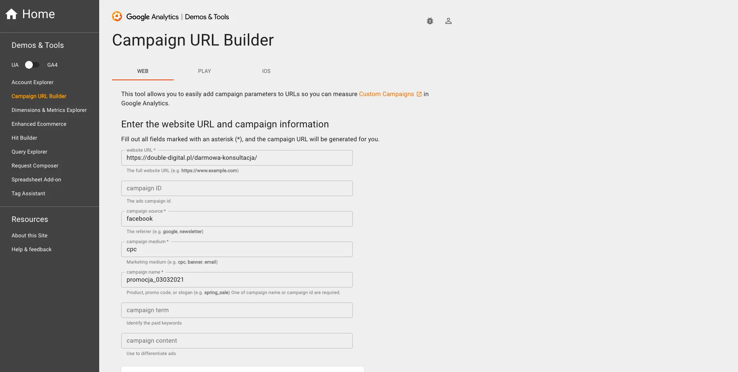Image resolution: width=738 pixels, height=372 pixels.
Task: Open Dimensions & Metrics Explorer
Action: coord(49,110)
